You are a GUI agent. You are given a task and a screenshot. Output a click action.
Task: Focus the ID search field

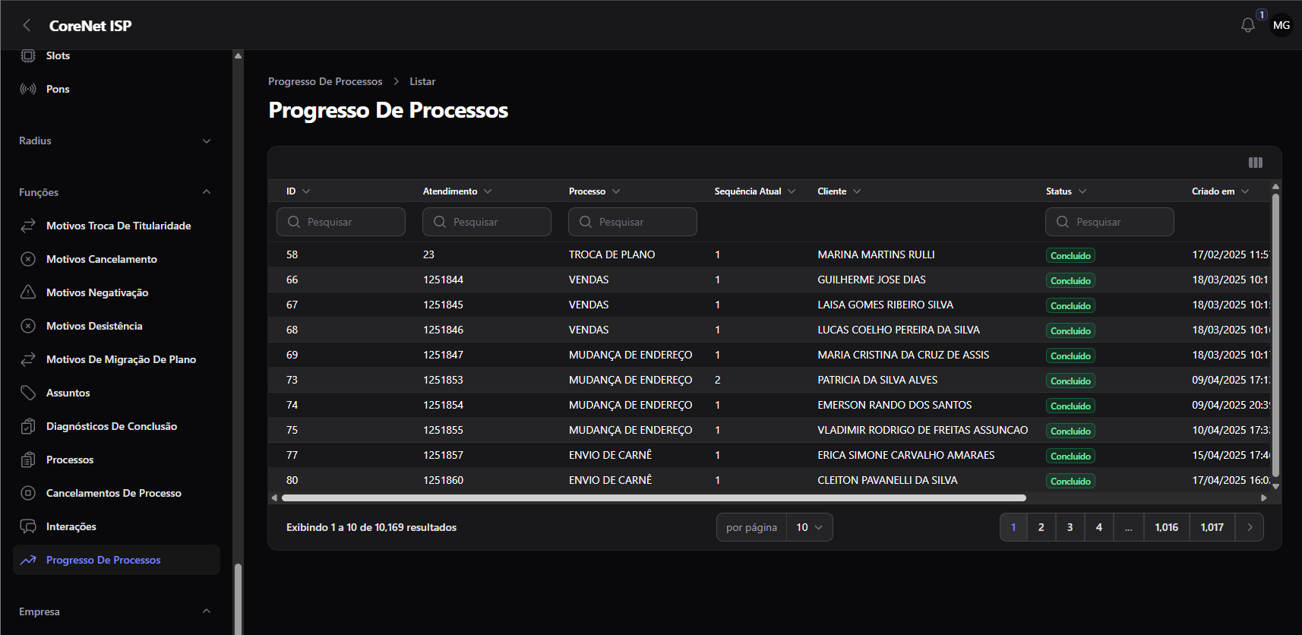coord(341,222)
